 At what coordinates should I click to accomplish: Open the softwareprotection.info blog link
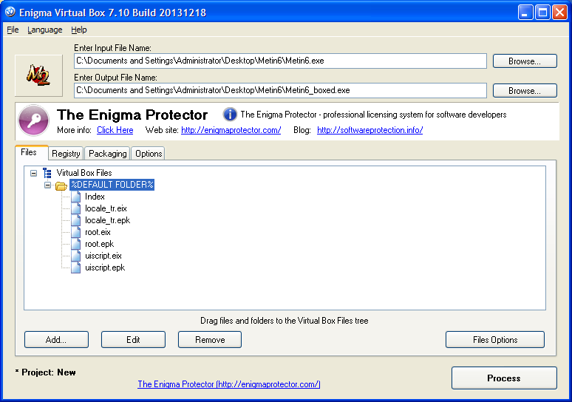point(370,130)
